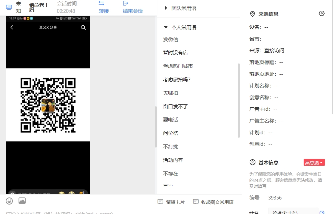
Task: Click the 会话时间 00:20:48 timer
Action: [68, 7]
